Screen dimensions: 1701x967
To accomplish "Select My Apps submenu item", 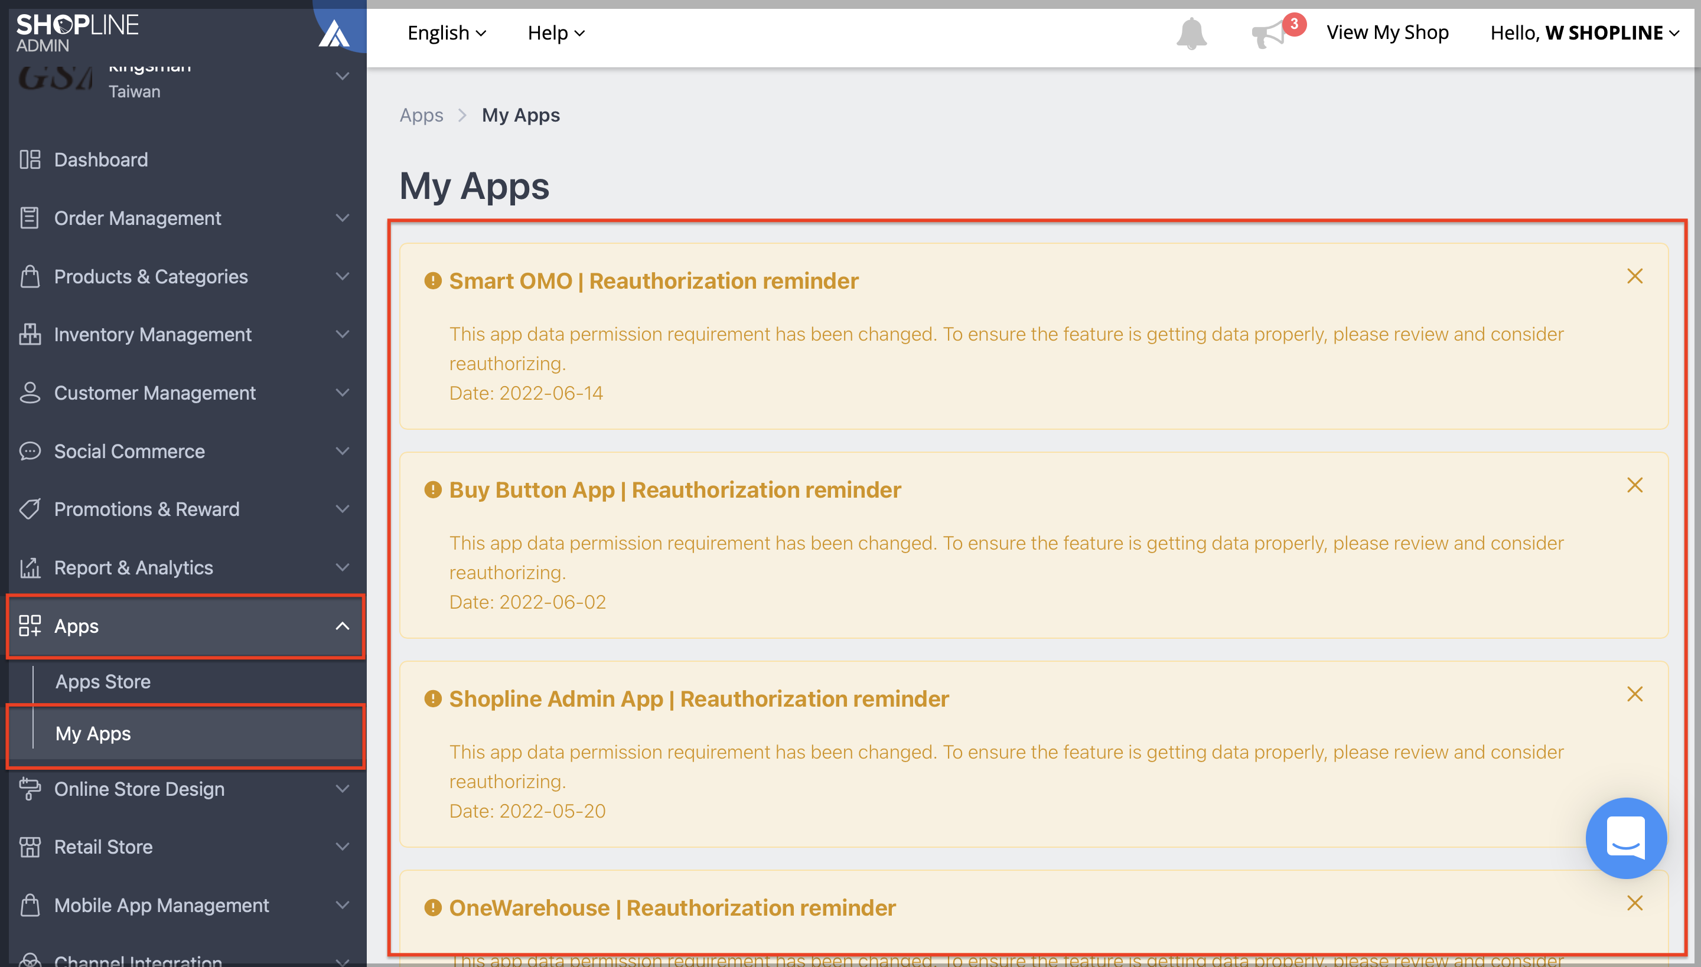I will pyautogui.click(x=93, y=733).
